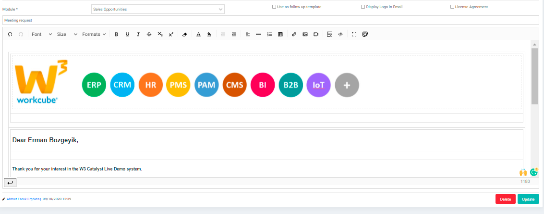
Task: Insert a video using the media icon
Action: (316, 34)
